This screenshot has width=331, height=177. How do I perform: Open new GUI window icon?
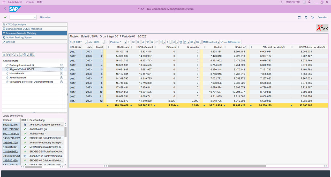[x=299, y=17]
